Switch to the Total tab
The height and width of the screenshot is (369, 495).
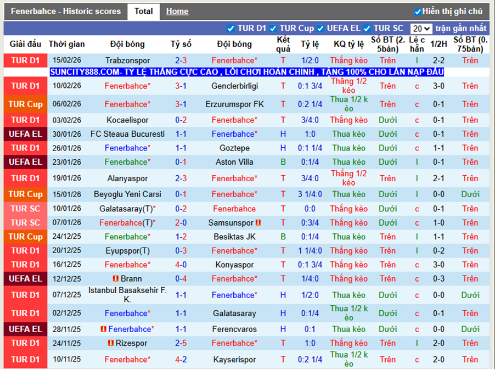click(x=143, y=12)
